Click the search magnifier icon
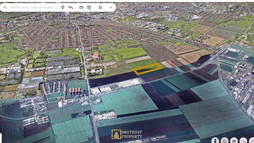This screenshot has width=254, height=143. coord(5,8)
